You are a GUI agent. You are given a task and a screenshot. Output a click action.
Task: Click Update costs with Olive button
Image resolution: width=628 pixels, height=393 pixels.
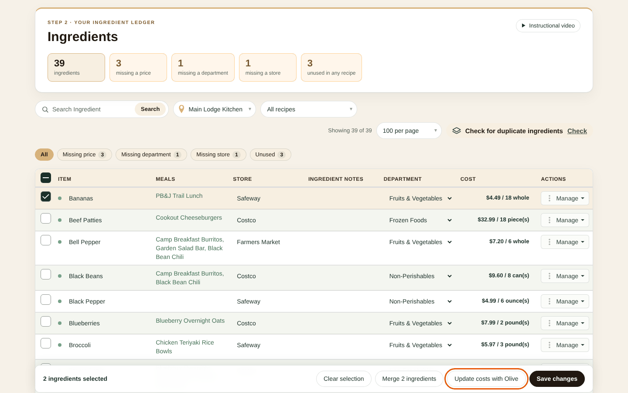click(486, 379)
